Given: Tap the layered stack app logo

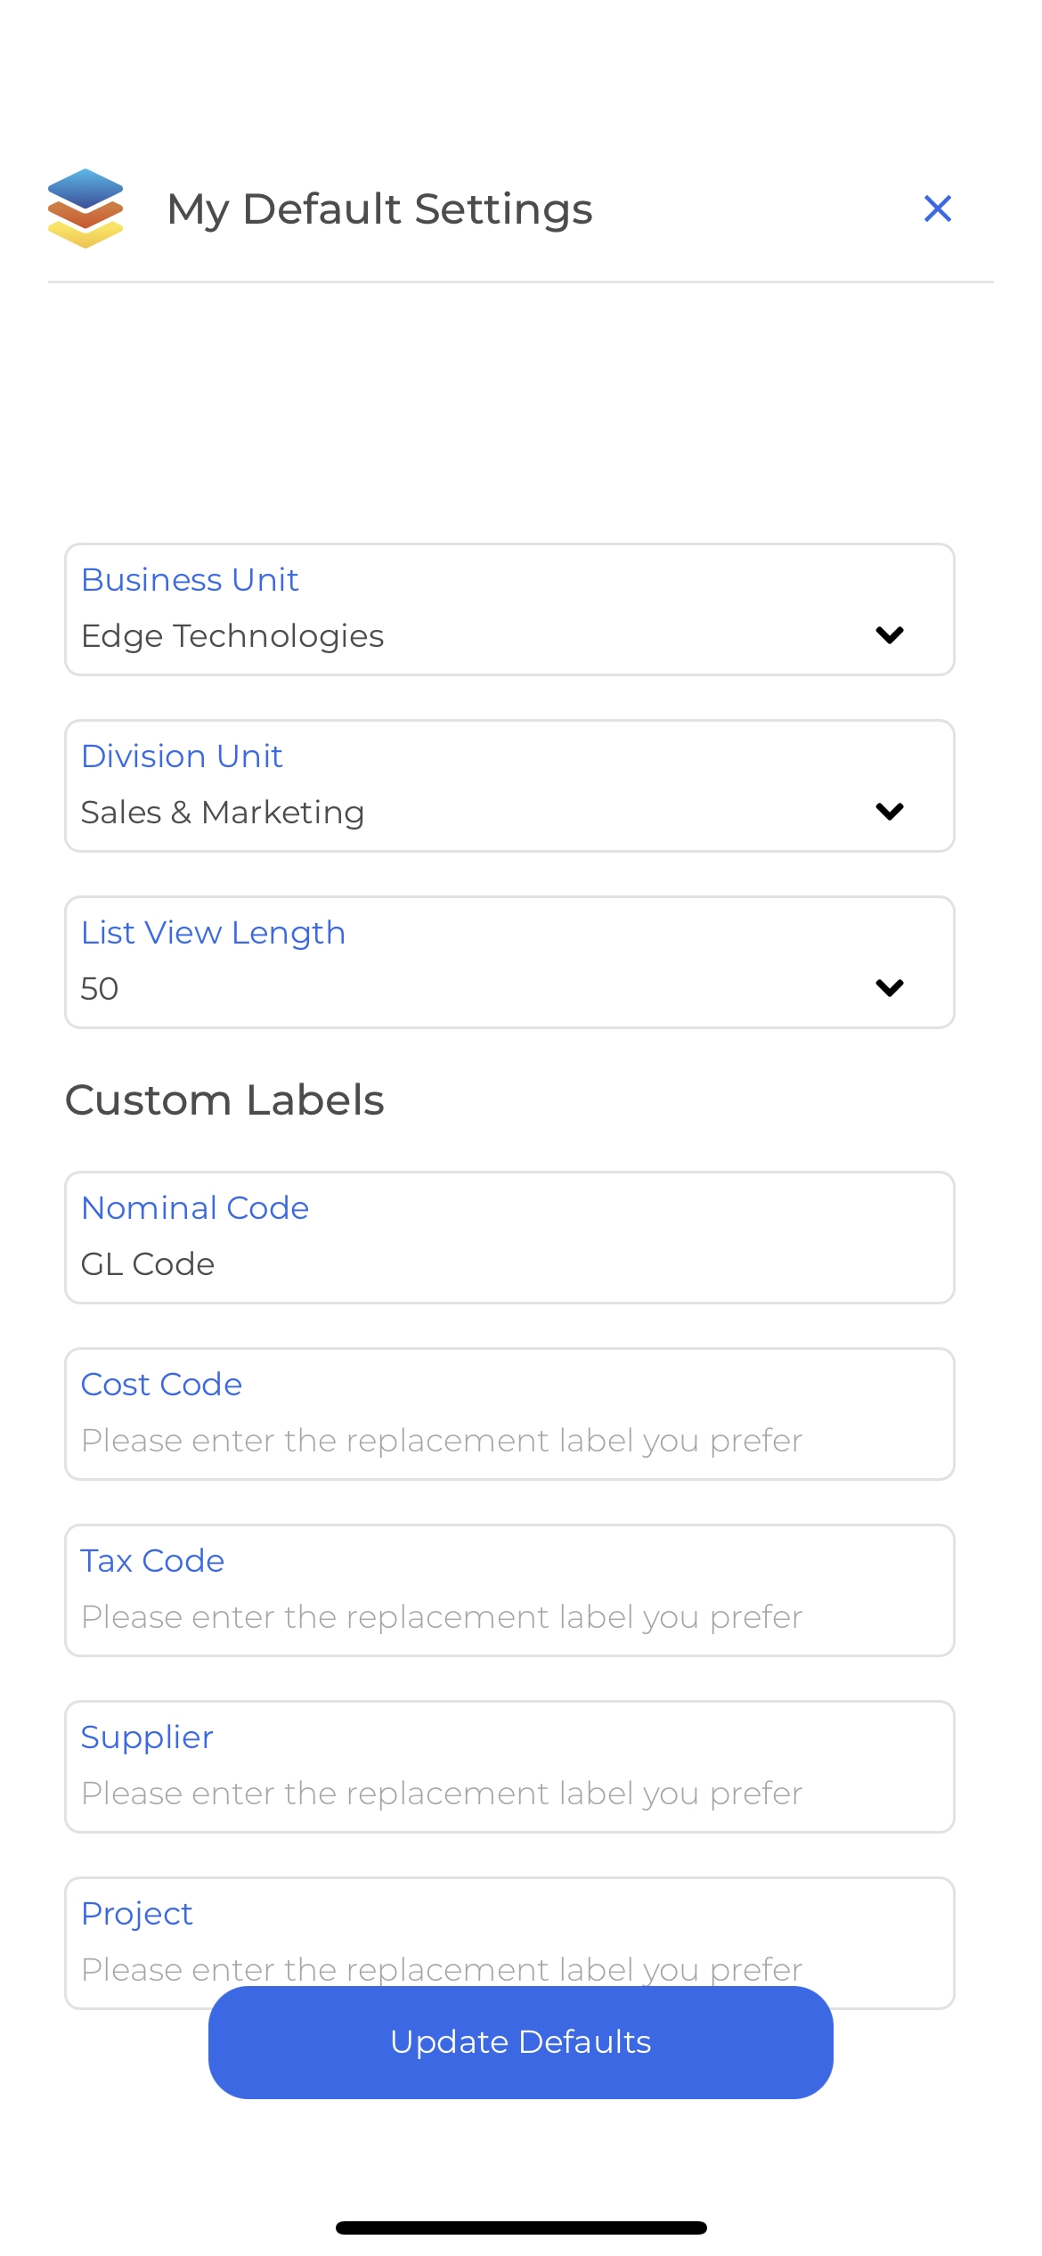Looking at the screenshot, I should [x=85, y=208].
